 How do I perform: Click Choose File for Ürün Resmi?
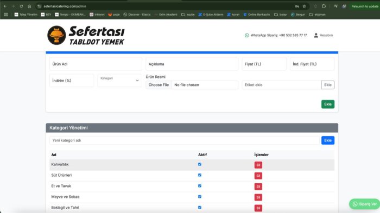coord(159,85)
